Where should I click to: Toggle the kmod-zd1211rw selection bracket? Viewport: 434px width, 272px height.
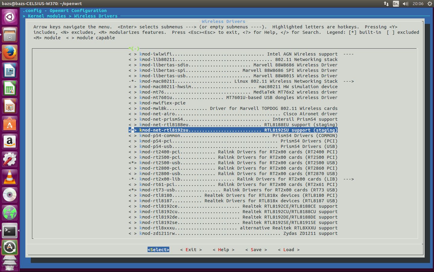(132, 233)
